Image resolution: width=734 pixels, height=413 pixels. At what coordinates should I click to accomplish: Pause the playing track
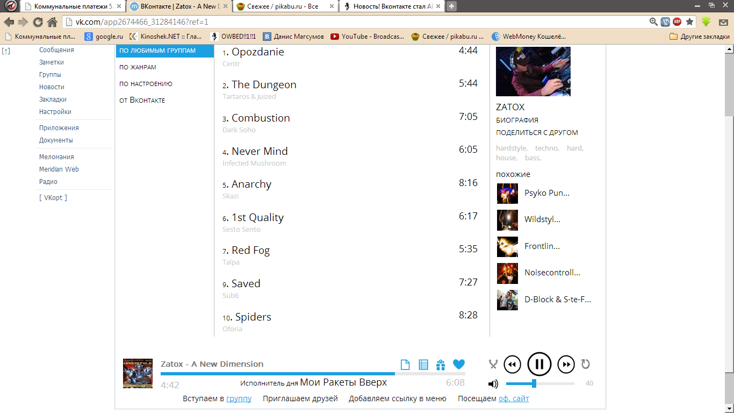[x=539, y=364]
